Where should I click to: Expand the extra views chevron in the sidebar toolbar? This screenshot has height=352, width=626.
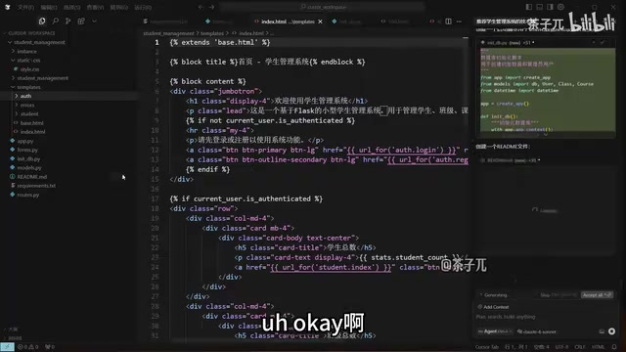[x=94, y=22]
